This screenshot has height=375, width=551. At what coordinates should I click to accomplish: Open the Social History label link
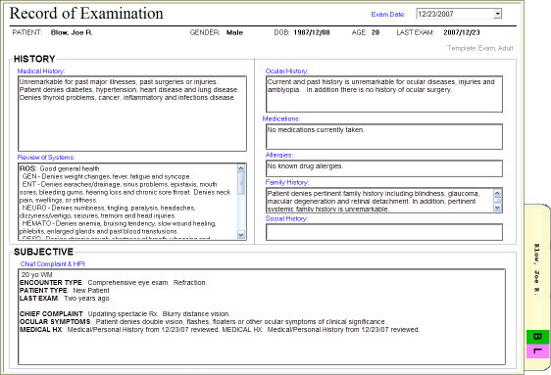click(x=286, y=218)
